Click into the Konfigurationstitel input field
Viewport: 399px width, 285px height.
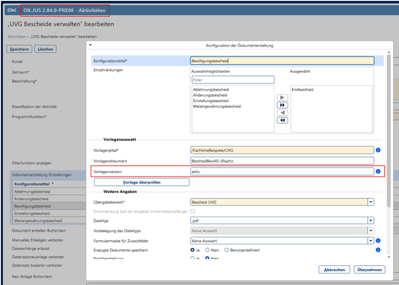tap(282, 61)
